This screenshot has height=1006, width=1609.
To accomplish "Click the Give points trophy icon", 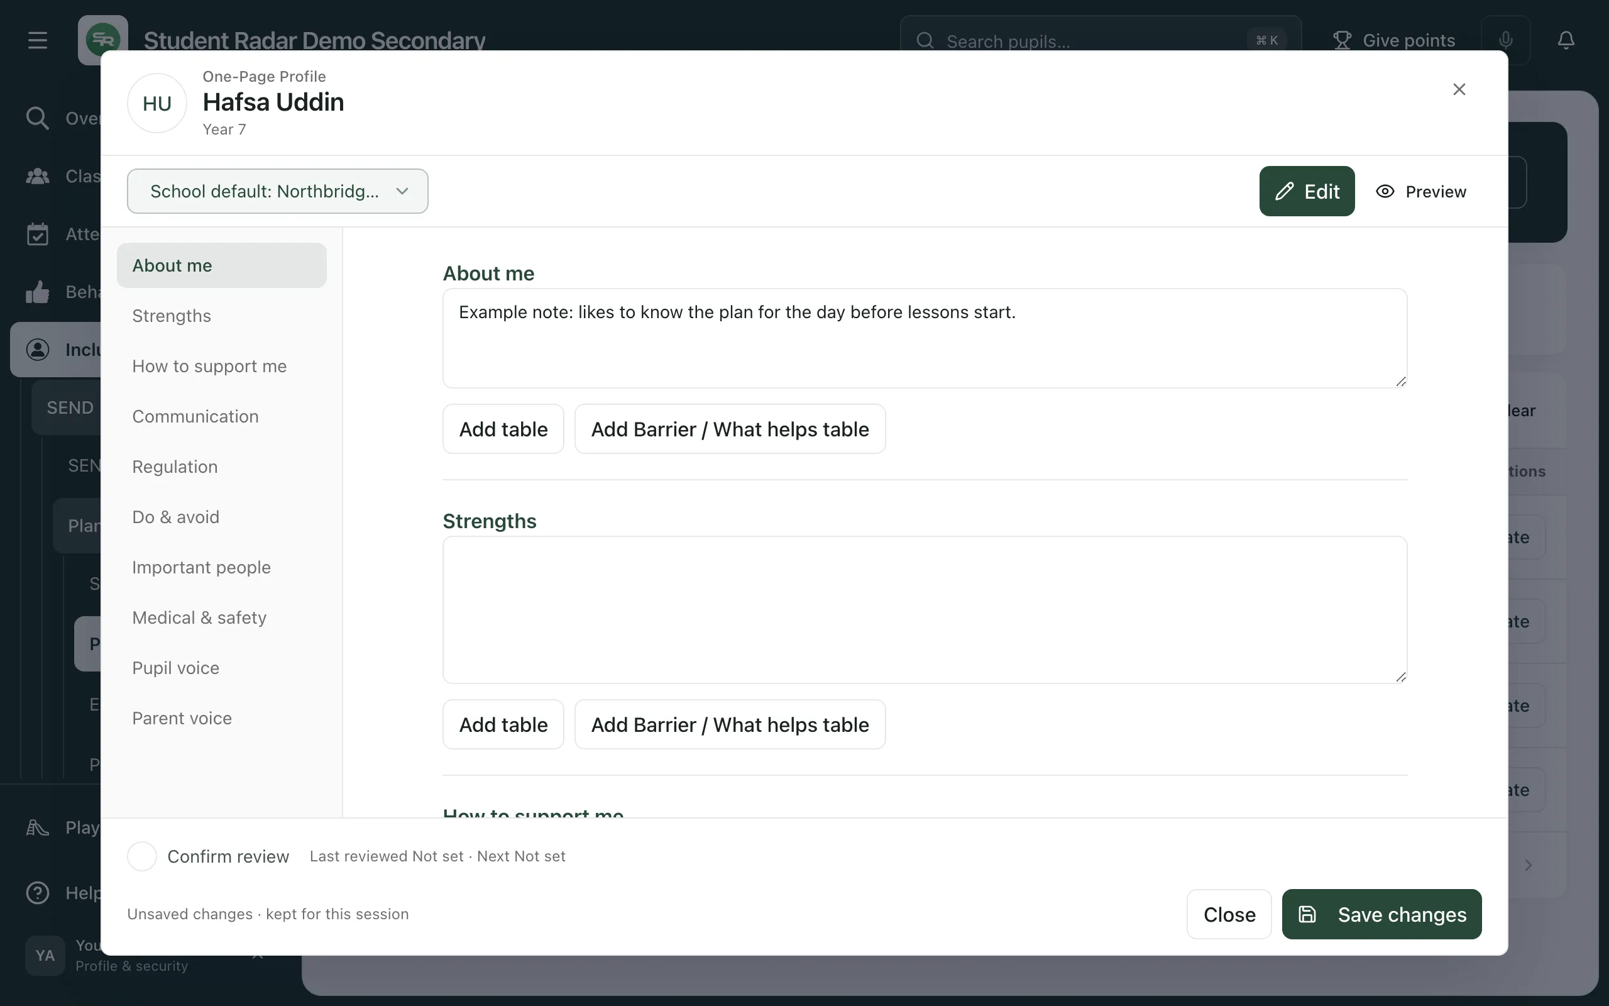I will [x=1342, y=41].
